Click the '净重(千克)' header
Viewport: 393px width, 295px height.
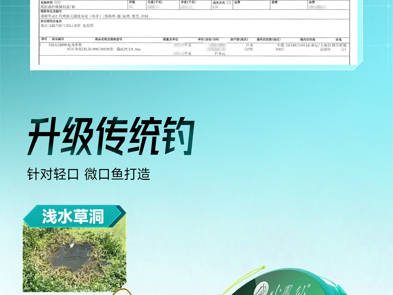(188, 2)
